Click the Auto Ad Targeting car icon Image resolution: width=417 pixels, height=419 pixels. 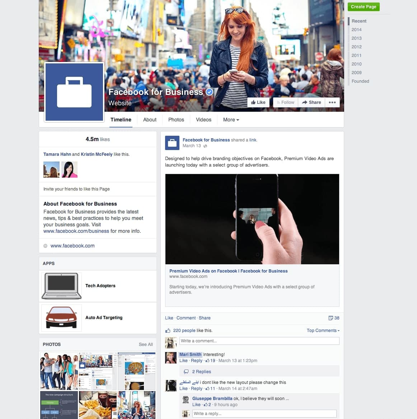(x=61, y=318)
